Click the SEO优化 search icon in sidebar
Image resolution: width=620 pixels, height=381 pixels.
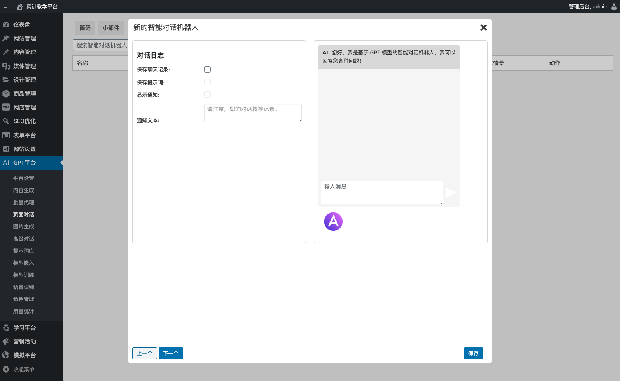[x=6, y=121]
